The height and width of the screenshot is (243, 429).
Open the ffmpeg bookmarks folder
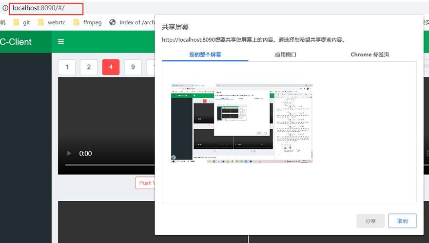click(88, 22)
